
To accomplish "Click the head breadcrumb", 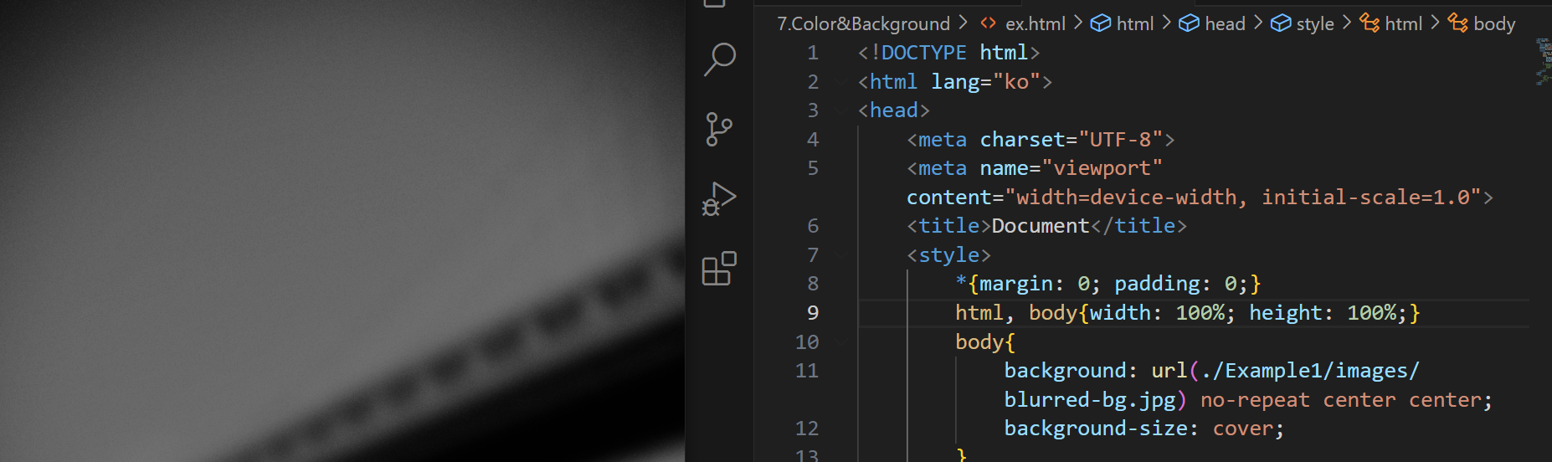I will pyautogui.click(x=1212, y=23).
